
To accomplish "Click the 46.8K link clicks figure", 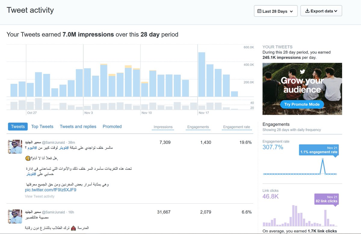I will point(270,196).
